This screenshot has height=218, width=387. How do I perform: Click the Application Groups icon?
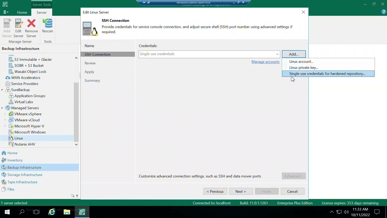click(11, 96)
